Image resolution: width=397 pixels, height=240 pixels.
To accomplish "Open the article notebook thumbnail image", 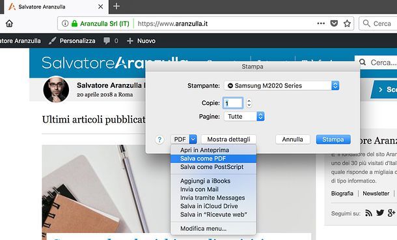I will (x=106, y=188).
